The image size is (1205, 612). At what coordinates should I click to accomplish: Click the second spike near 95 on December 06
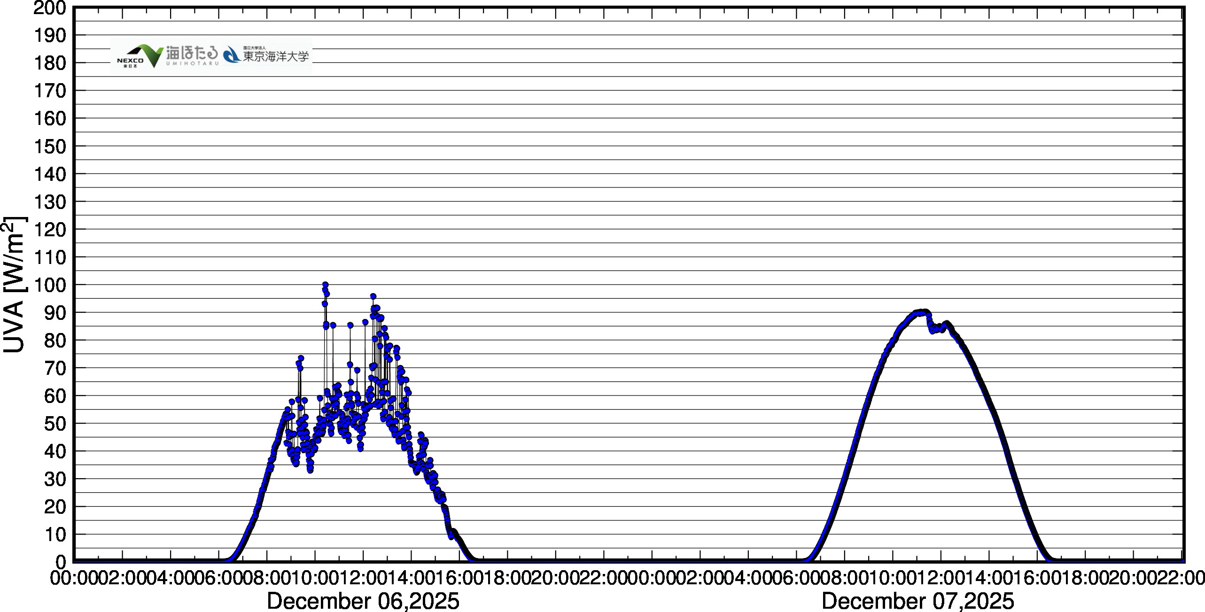point(373,296)
